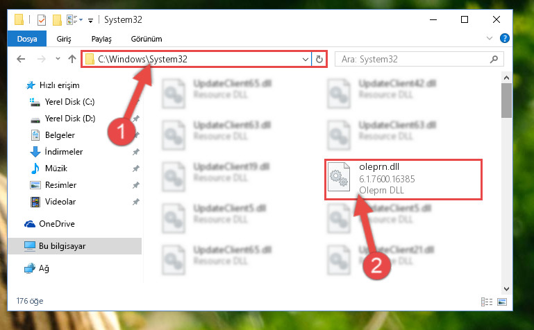
Task: Switch to details view layout icon
Action: click(x=487, y=302)
